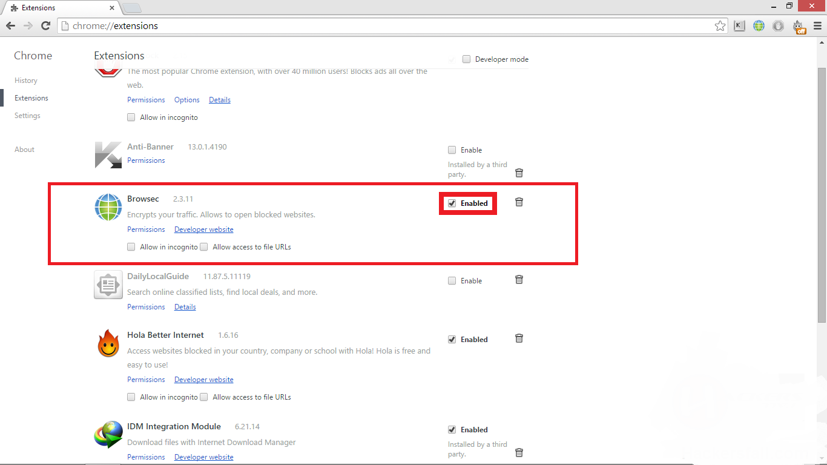Open About in the sidebar
This screenshot has height=465, width=827.
coord(24,150)
